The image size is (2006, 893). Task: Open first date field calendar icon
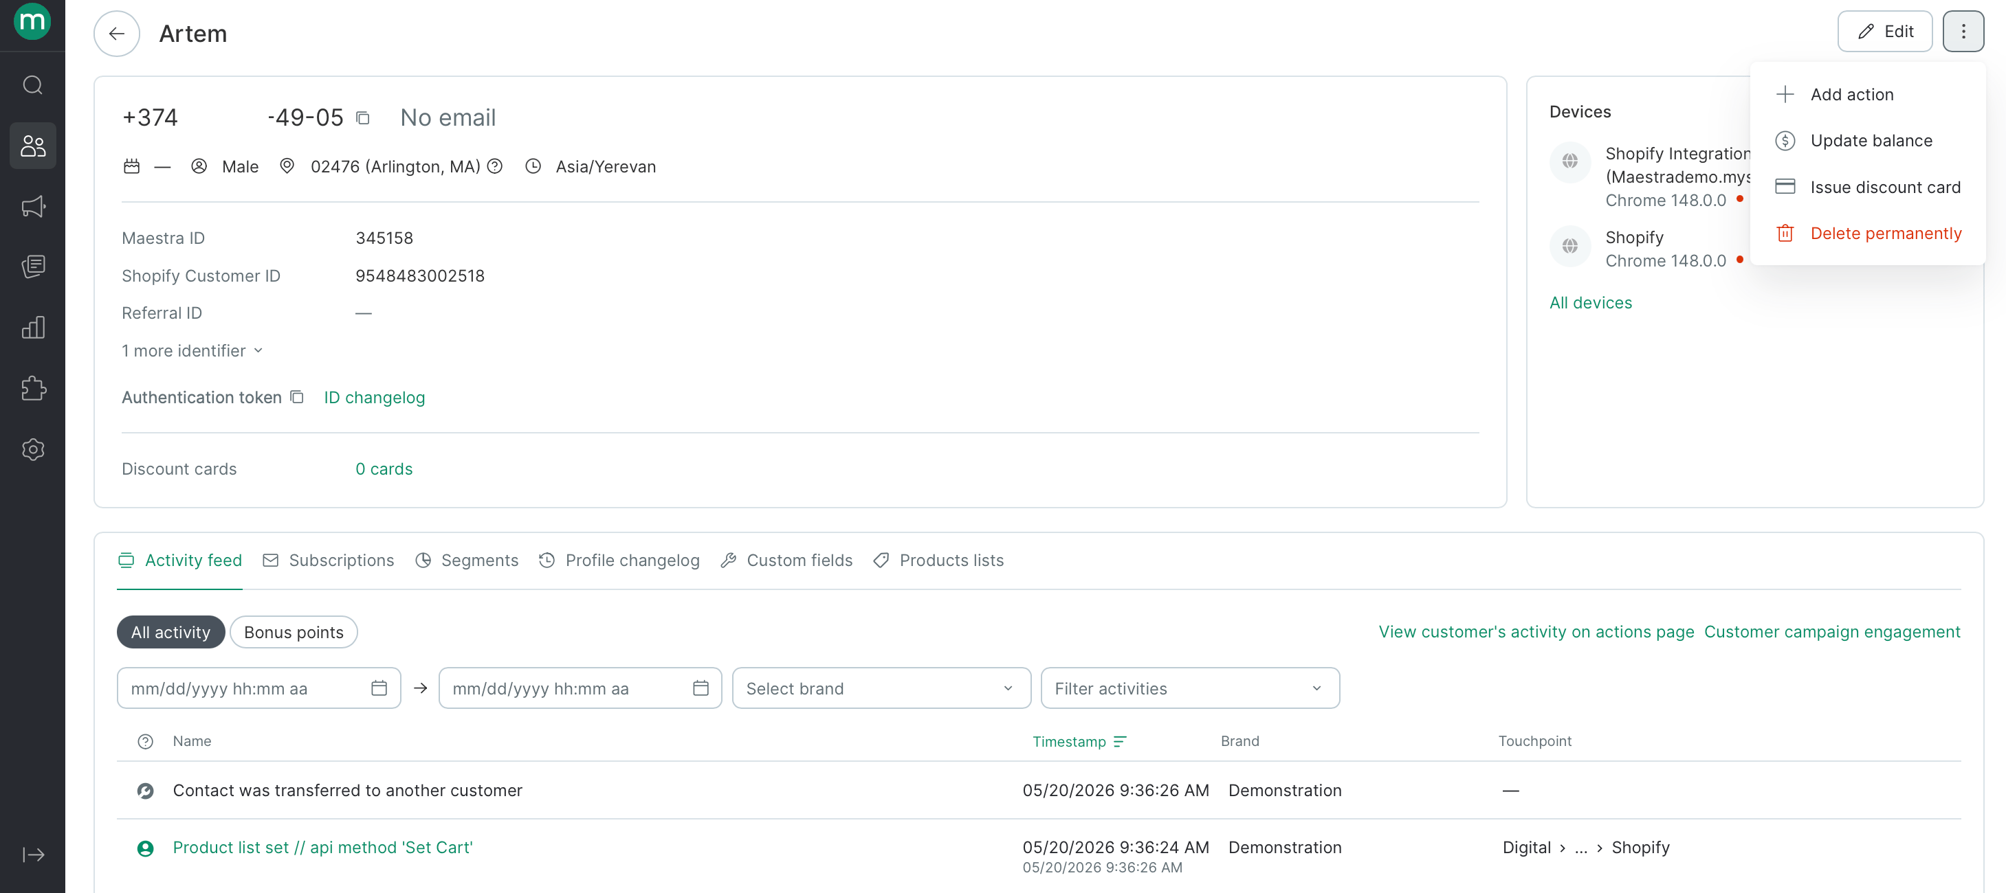[x=379, y=688]
